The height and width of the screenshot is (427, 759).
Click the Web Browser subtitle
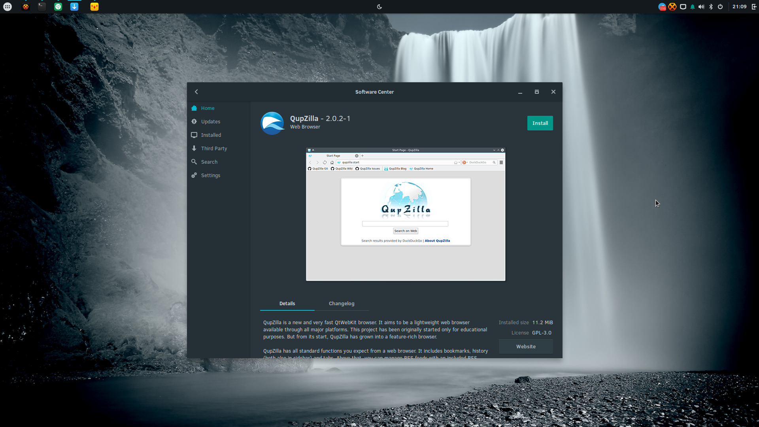(x=305, y=127)
